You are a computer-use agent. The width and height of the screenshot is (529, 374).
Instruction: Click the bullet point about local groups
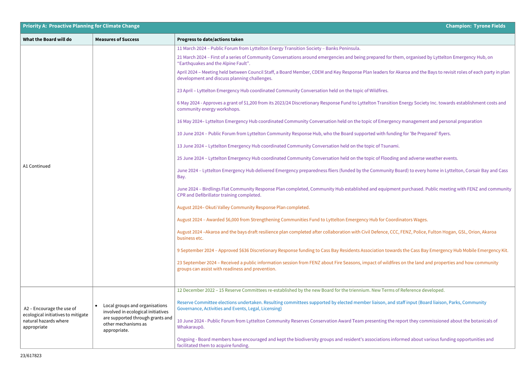pyautogui.click(x=137, y=318)
